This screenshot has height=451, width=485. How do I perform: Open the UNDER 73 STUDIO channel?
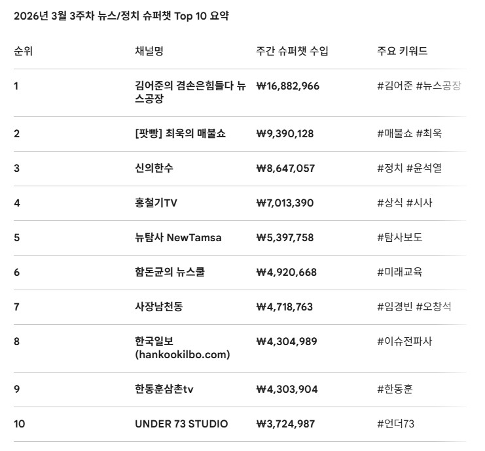pyautogui.click(x=181, y=424)
